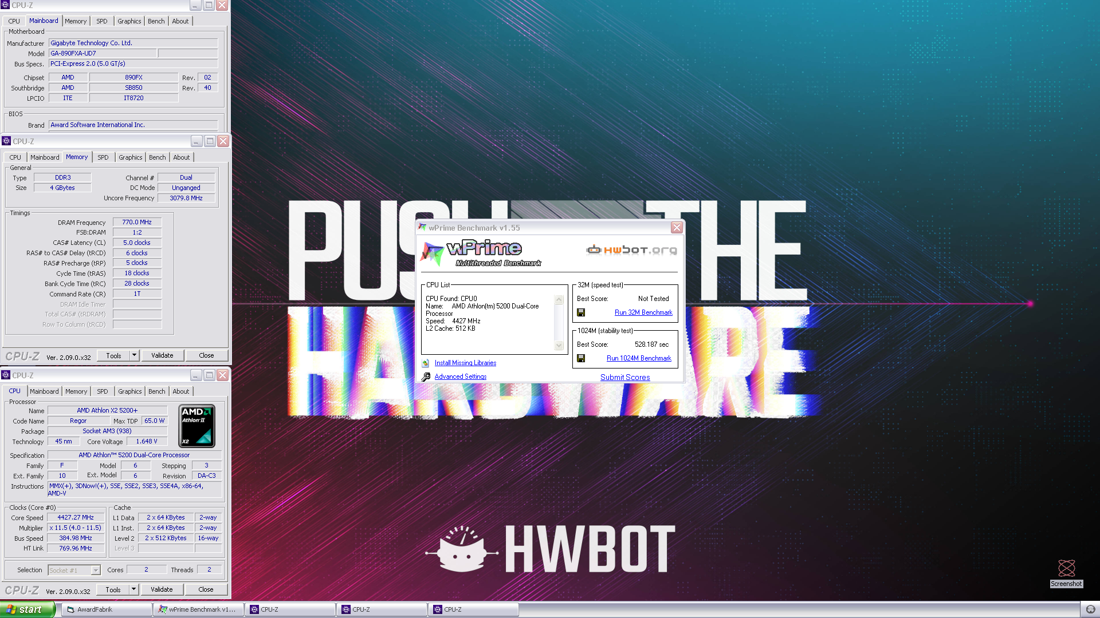This screenshot has height=618, width=1100.
Task: Click CPU List scrollbar down arrow
Action: [559, 346]
